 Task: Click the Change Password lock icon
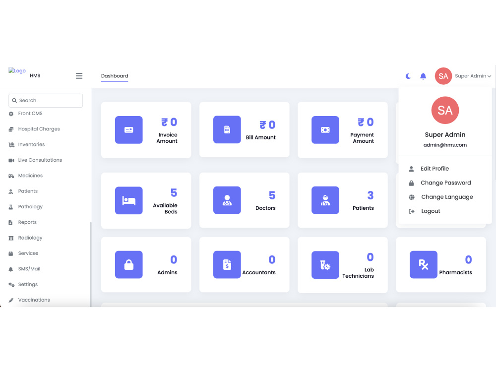[x=411, y=183]
